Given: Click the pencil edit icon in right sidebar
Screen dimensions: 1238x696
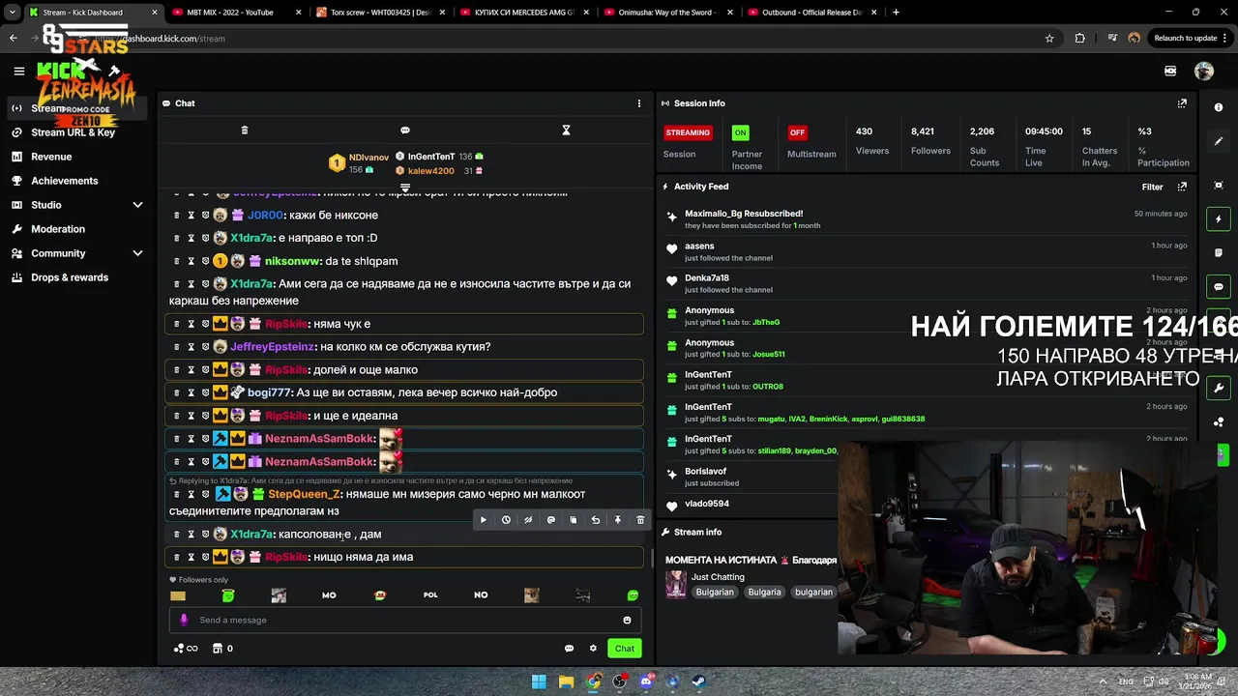Looking at the screenshot, I should pos(1219,141).
